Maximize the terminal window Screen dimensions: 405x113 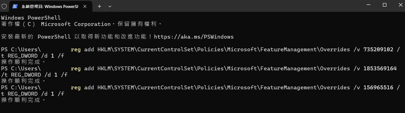tap(385, 5)
